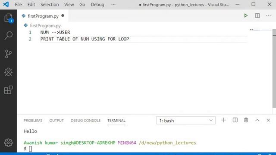Show more menu bar items ellipsis
The width and height of the screenshot is (276, 155).
[113, 5]
